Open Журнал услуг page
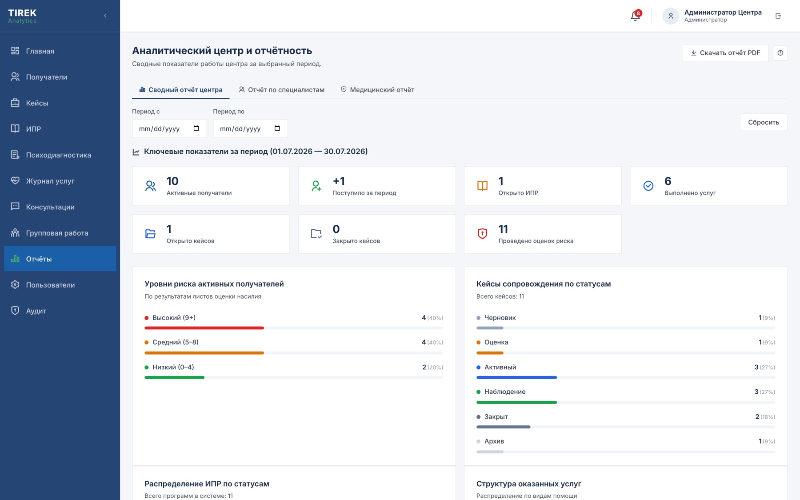 coord(60,181)
